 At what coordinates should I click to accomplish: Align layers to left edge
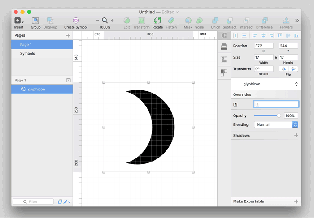(x=255, y=35)
